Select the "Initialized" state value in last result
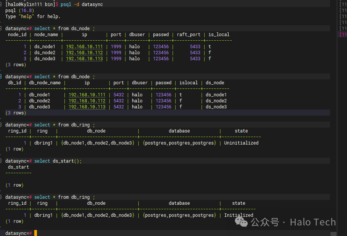347x236 pixels. tap(238, 215)
